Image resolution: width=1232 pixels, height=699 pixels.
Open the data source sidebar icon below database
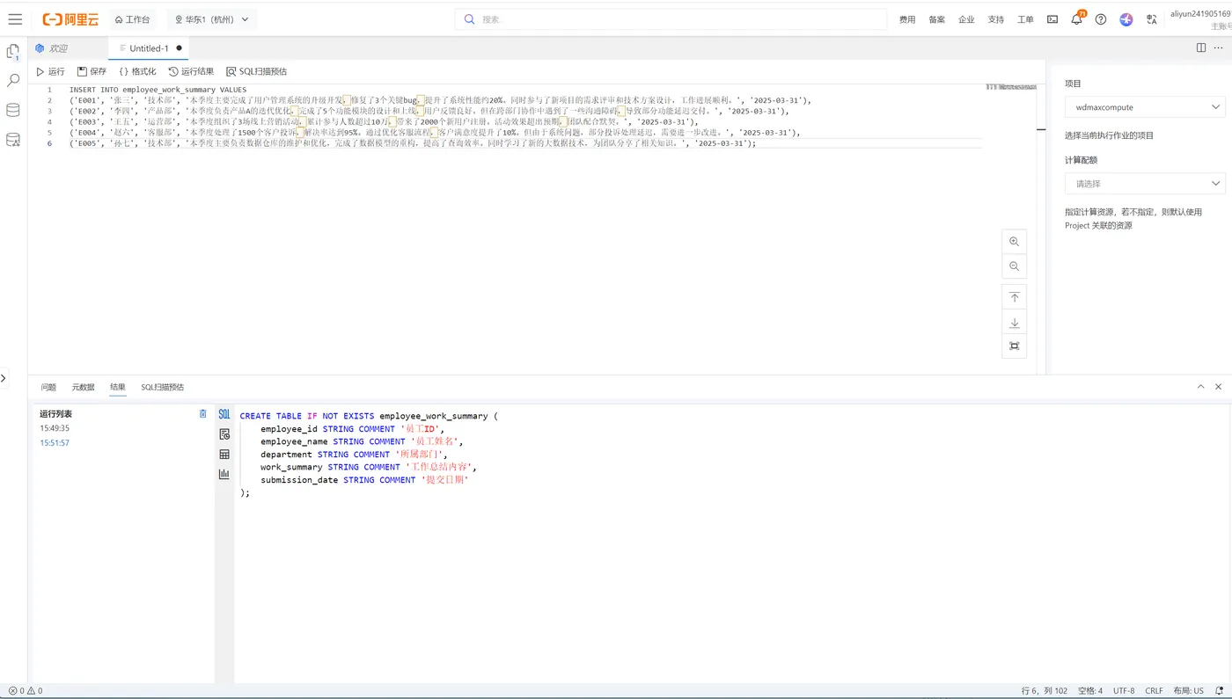point(13,140)
